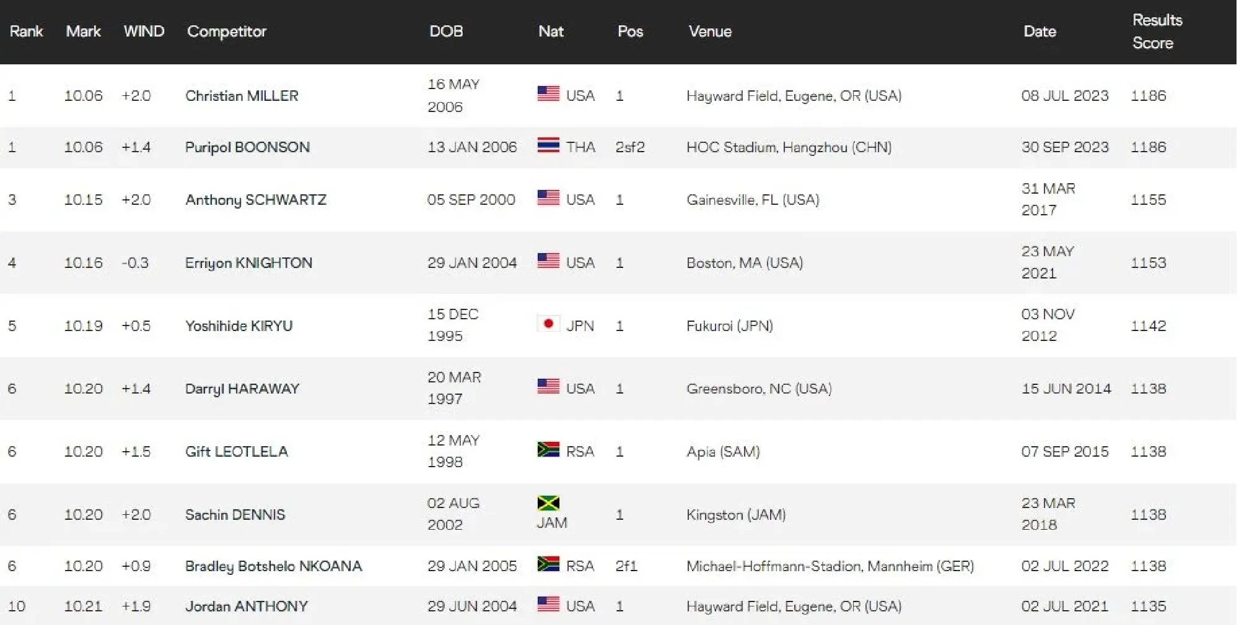1239x625 pixels.
Task: Open Erriyon KNIGHTON's profile link
Action: (248, 263)
